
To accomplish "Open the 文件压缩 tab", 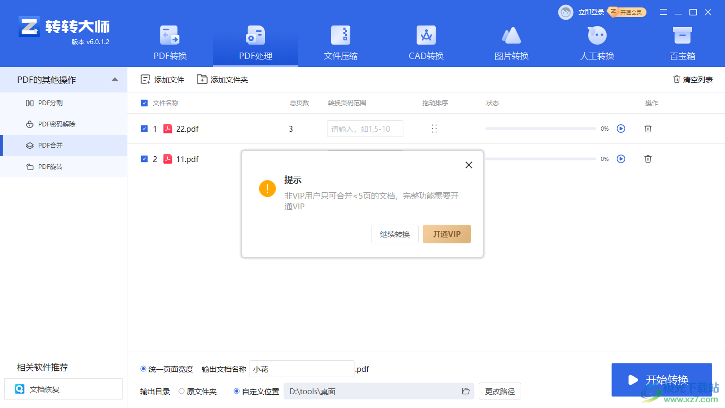I will coord(341,44).
